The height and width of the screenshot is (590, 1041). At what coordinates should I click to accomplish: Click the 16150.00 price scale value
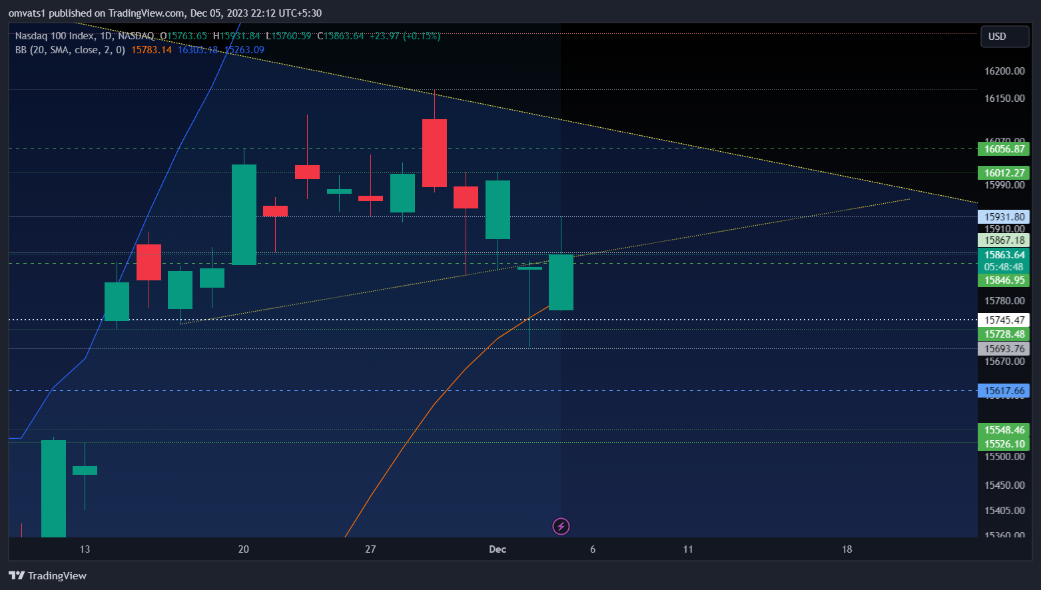tap(1004, 99)
